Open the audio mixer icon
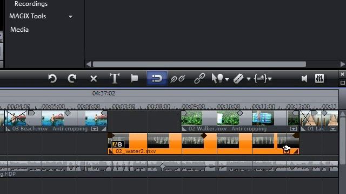 click(320, 78)
